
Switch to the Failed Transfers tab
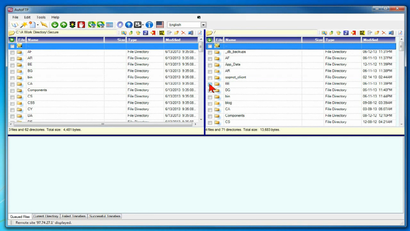click(73, 216)
